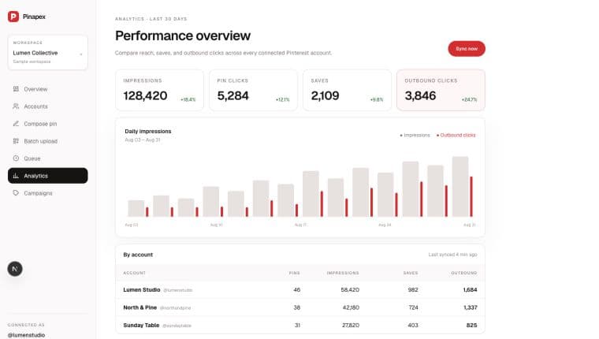Click the +24.7% outbound change
599x339 pixels.
click(469, 100)
